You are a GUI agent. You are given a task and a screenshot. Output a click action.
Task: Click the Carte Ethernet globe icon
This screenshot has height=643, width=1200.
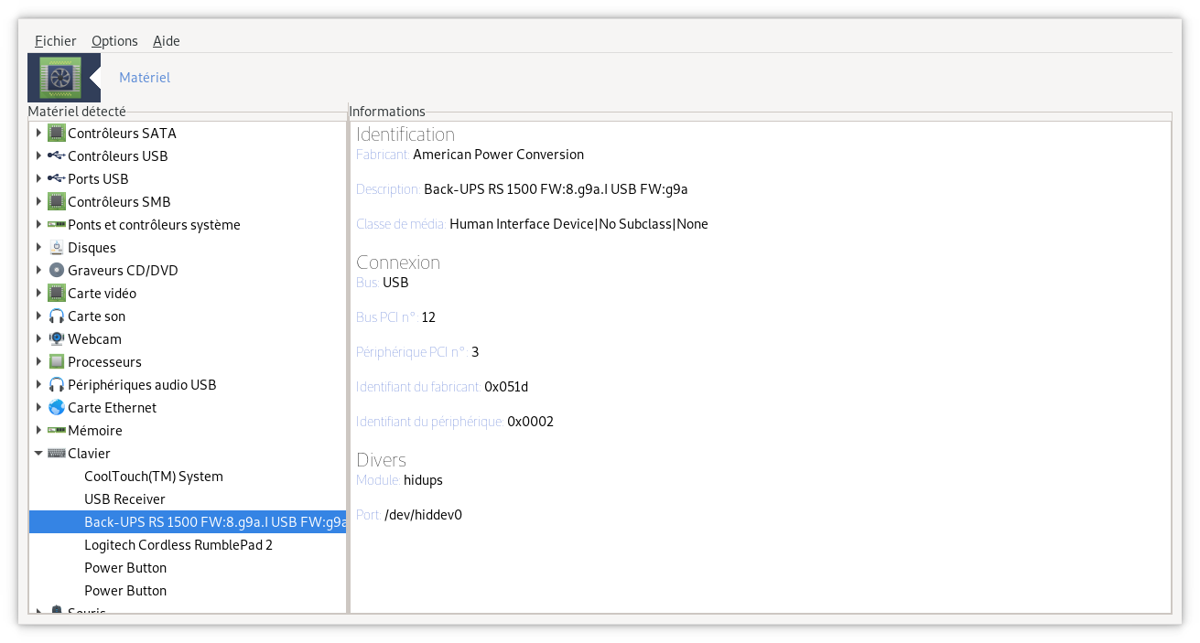tap(57, 408)
